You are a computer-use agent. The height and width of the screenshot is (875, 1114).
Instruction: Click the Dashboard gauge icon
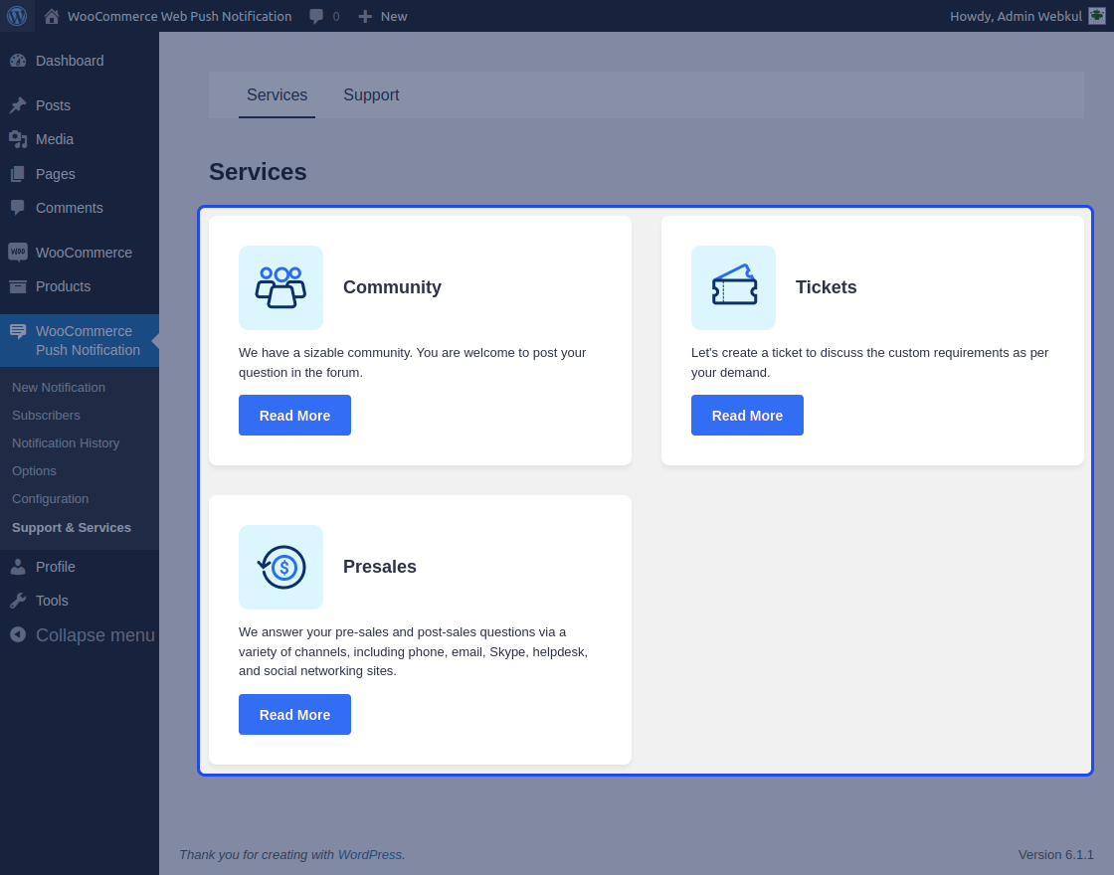(x=18, y=61)
